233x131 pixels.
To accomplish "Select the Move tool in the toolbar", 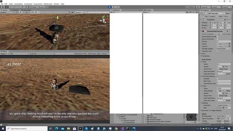I will pos(7,7).
